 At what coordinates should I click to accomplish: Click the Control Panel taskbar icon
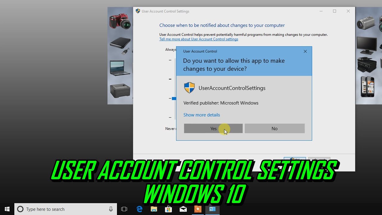(212, 209)
